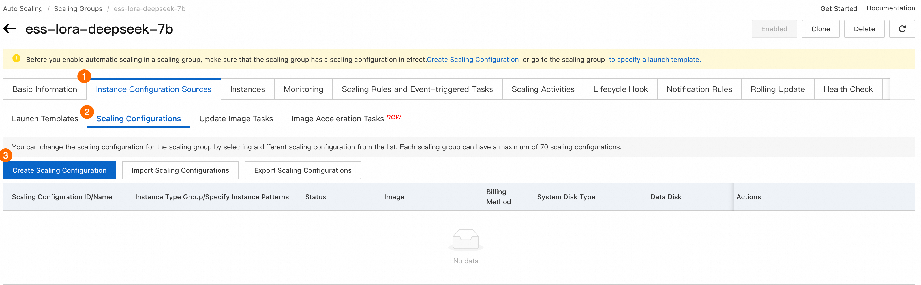Image resolution: width=921 pixels, height=285 pixels.
Task: Open the Update Image Tasks sub-tab
Action: [x=236, y=119]
